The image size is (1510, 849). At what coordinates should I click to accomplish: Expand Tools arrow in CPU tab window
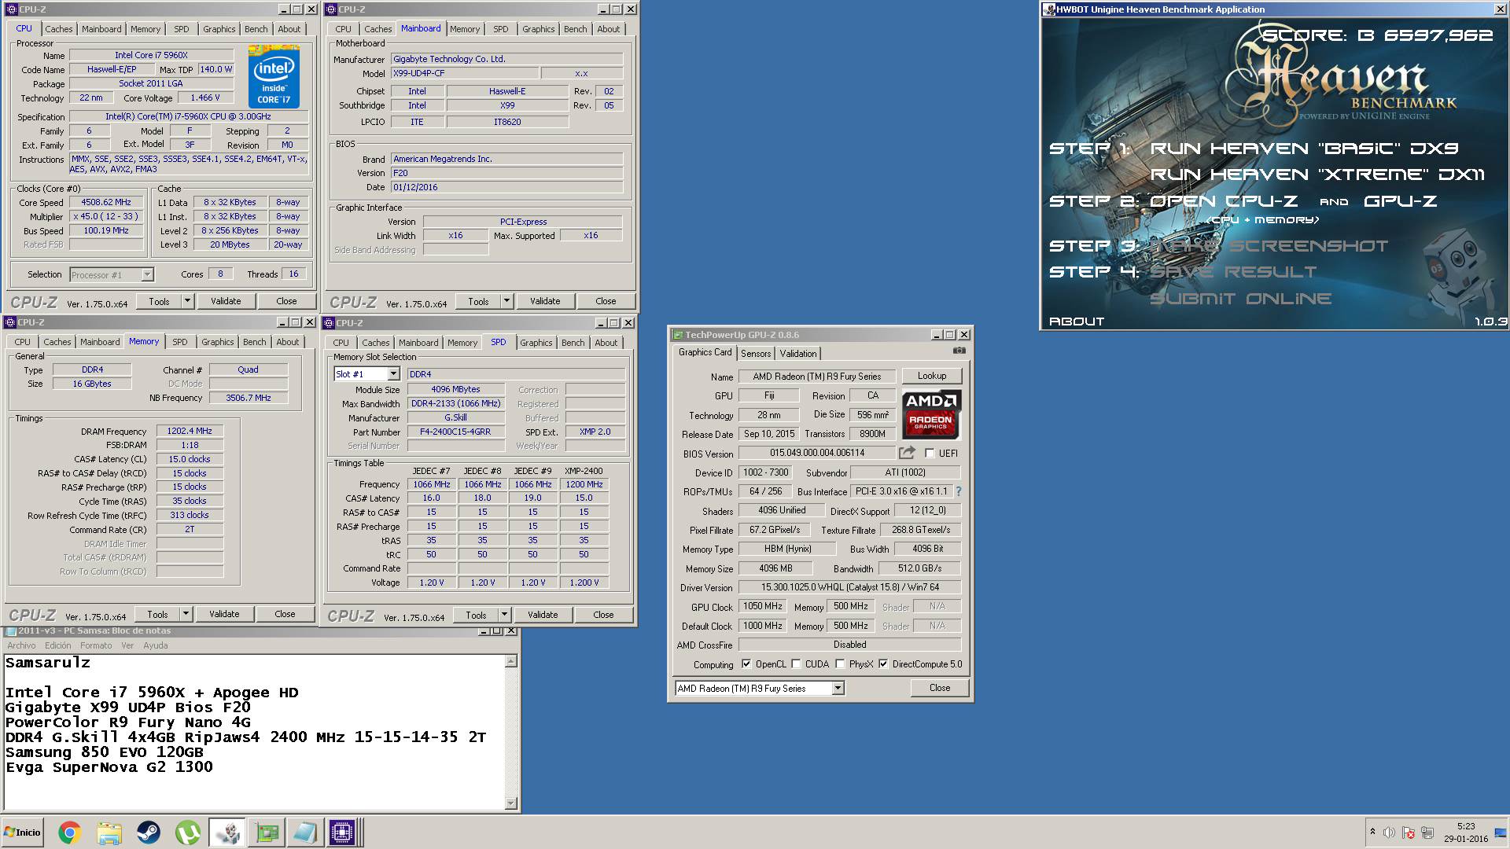point(187,301)
